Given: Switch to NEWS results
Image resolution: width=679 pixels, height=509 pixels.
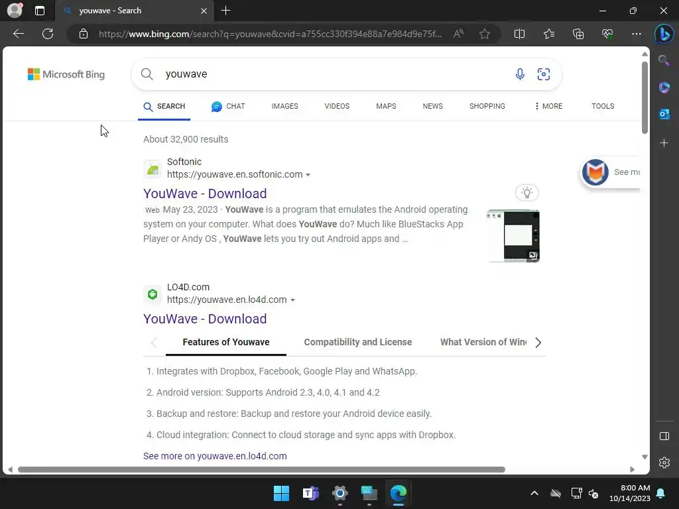Looking at the screenshot, I should click(x=432, y=107).
